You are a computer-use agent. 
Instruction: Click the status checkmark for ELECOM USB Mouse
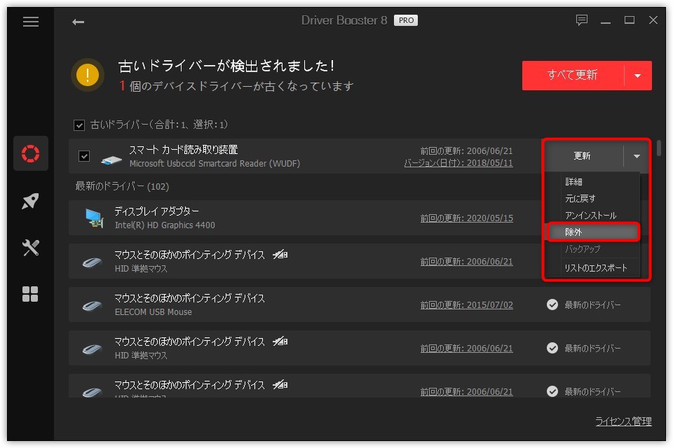[x=552, y=304]
